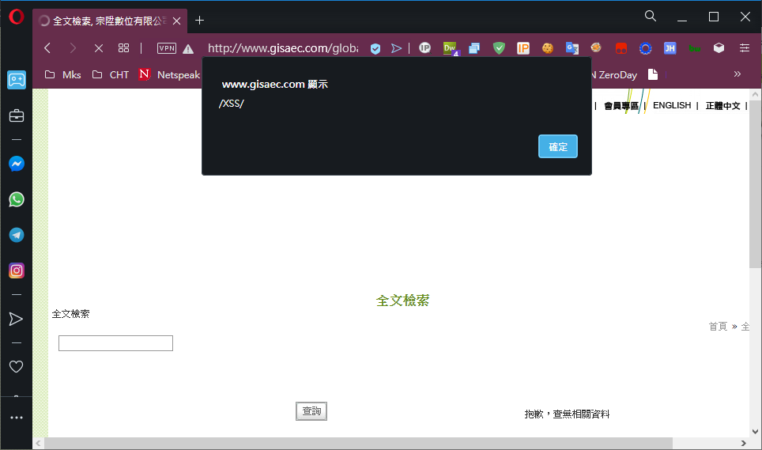Open the orange IP extension icon

coord(523,48)
